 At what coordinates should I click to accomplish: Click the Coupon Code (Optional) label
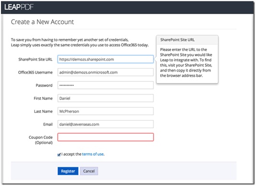coord(41,140)
